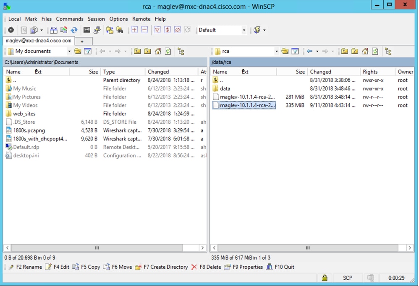This screenshot has height=286, width=419.
Task: Select the web_sites local folder
Action: click(24, 114)
